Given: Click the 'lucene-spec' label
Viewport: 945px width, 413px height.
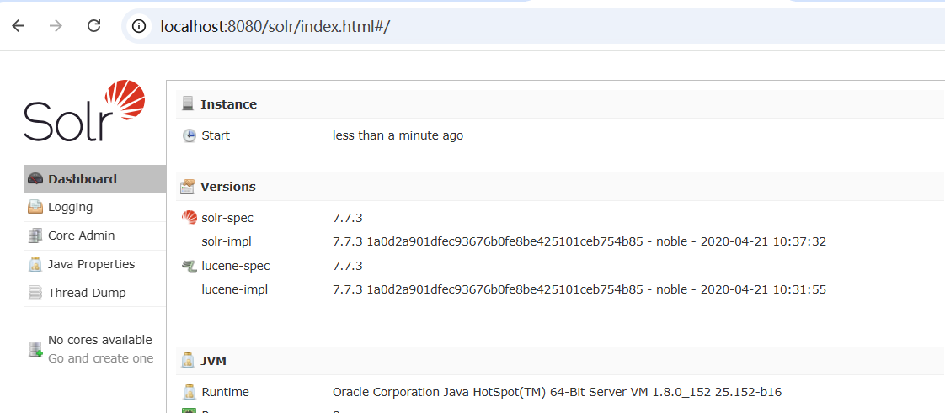Looking at the screenshot, I should 236,266.
